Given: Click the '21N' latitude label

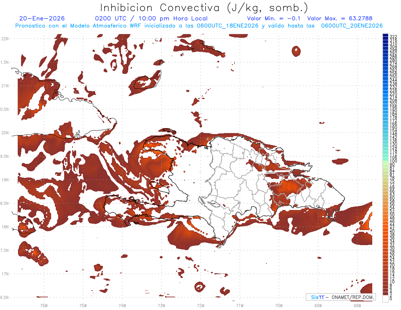Looking at the screenshot, I should 5,86.
